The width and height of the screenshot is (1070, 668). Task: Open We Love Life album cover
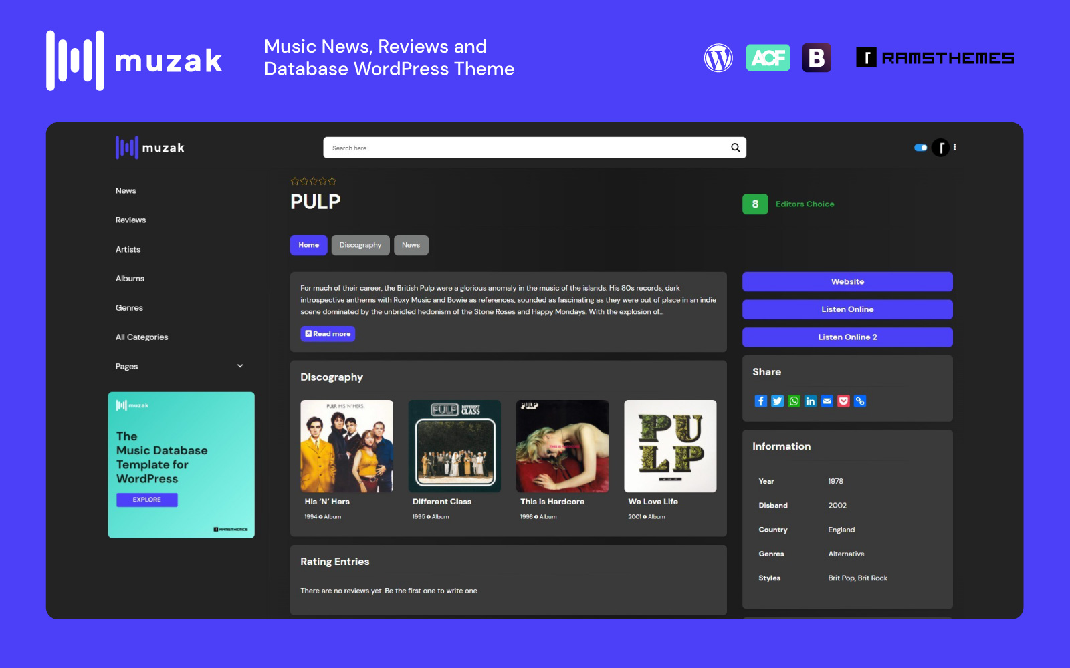coord(670,446)
